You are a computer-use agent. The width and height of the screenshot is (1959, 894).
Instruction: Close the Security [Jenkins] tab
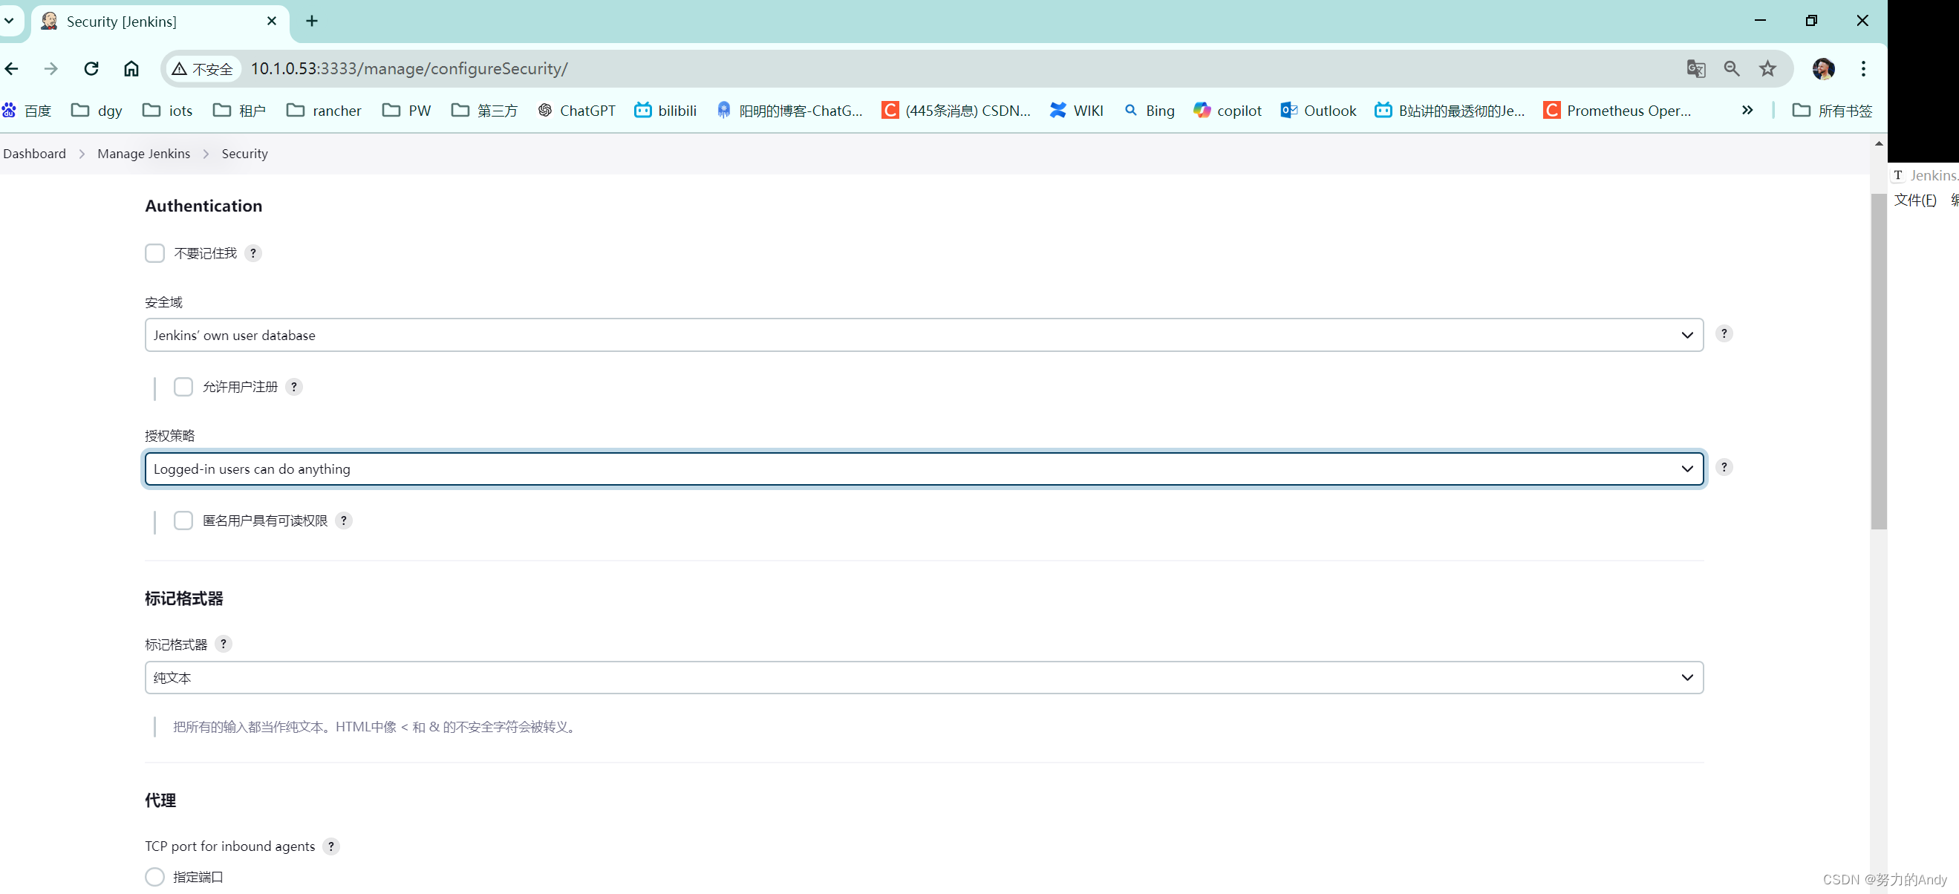click(x=272, y=22)
